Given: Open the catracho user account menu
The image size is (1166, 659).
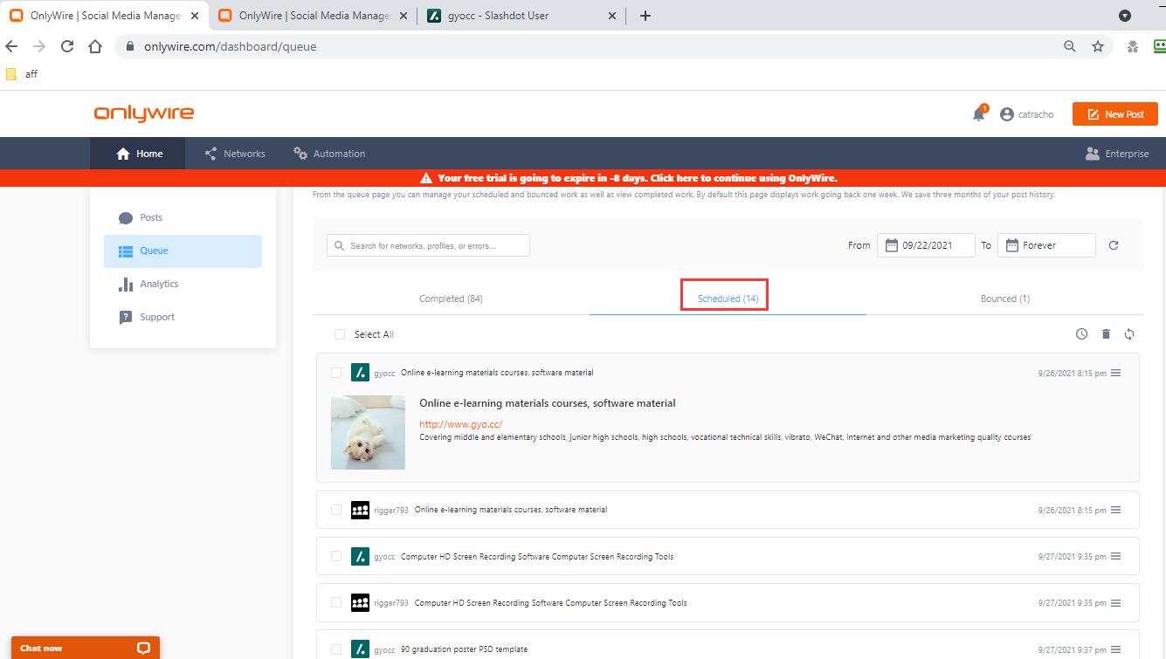Looking at the screenshot, I should [1027, 114].
